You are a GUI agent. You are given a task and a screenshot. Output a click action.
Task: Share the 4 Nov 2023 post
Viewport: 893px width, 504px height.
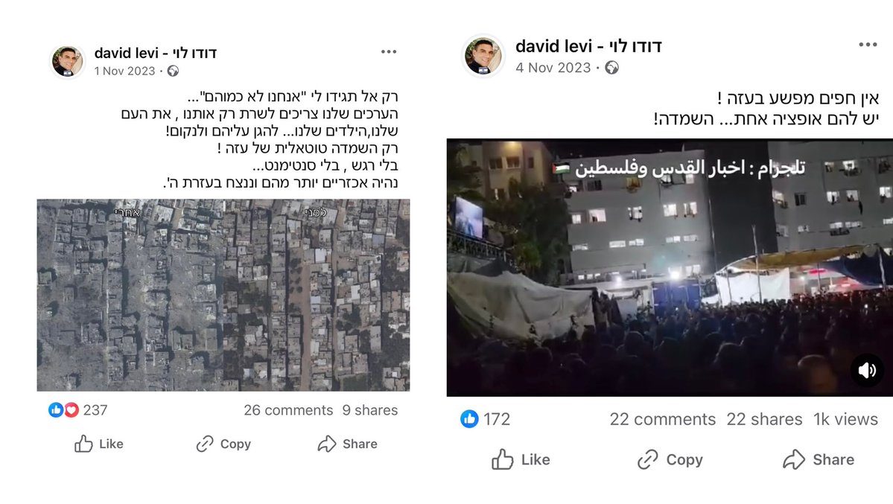click(x=819, y=459)
